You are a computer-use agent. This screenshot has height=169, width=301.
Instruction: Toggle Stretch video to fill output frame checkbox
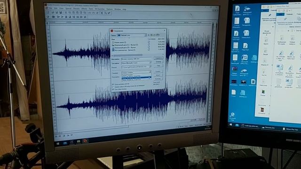113,87
